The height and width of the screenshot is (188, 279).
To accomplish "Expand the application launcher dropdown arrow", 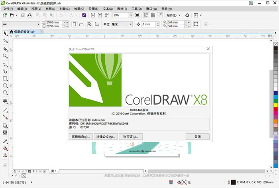I will 201,15.
